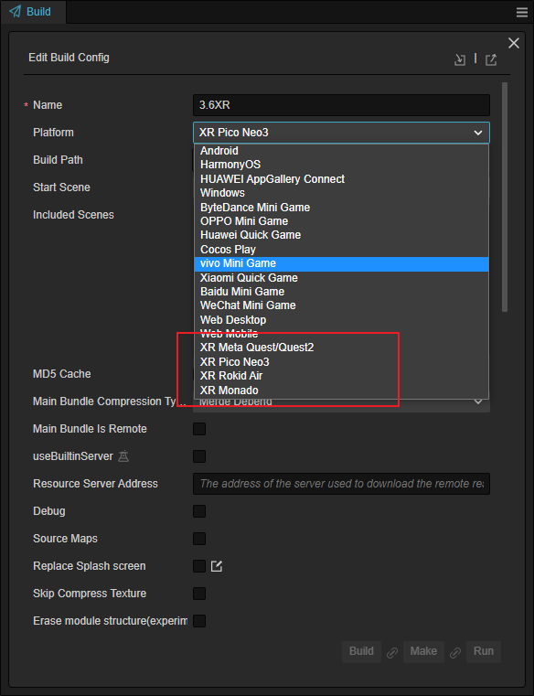Click the Build tab paper-plane icon

(16, 12)
